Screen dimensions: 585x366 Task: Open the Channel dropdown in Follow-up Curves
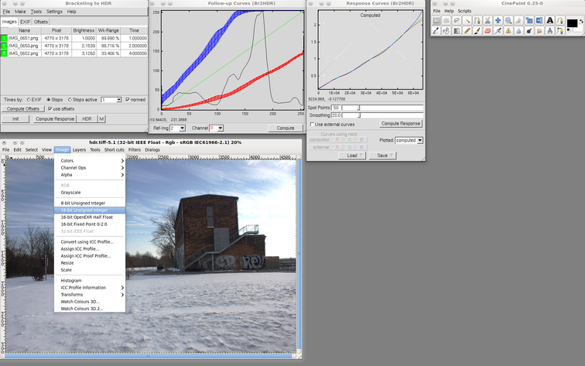pos(217,128)
